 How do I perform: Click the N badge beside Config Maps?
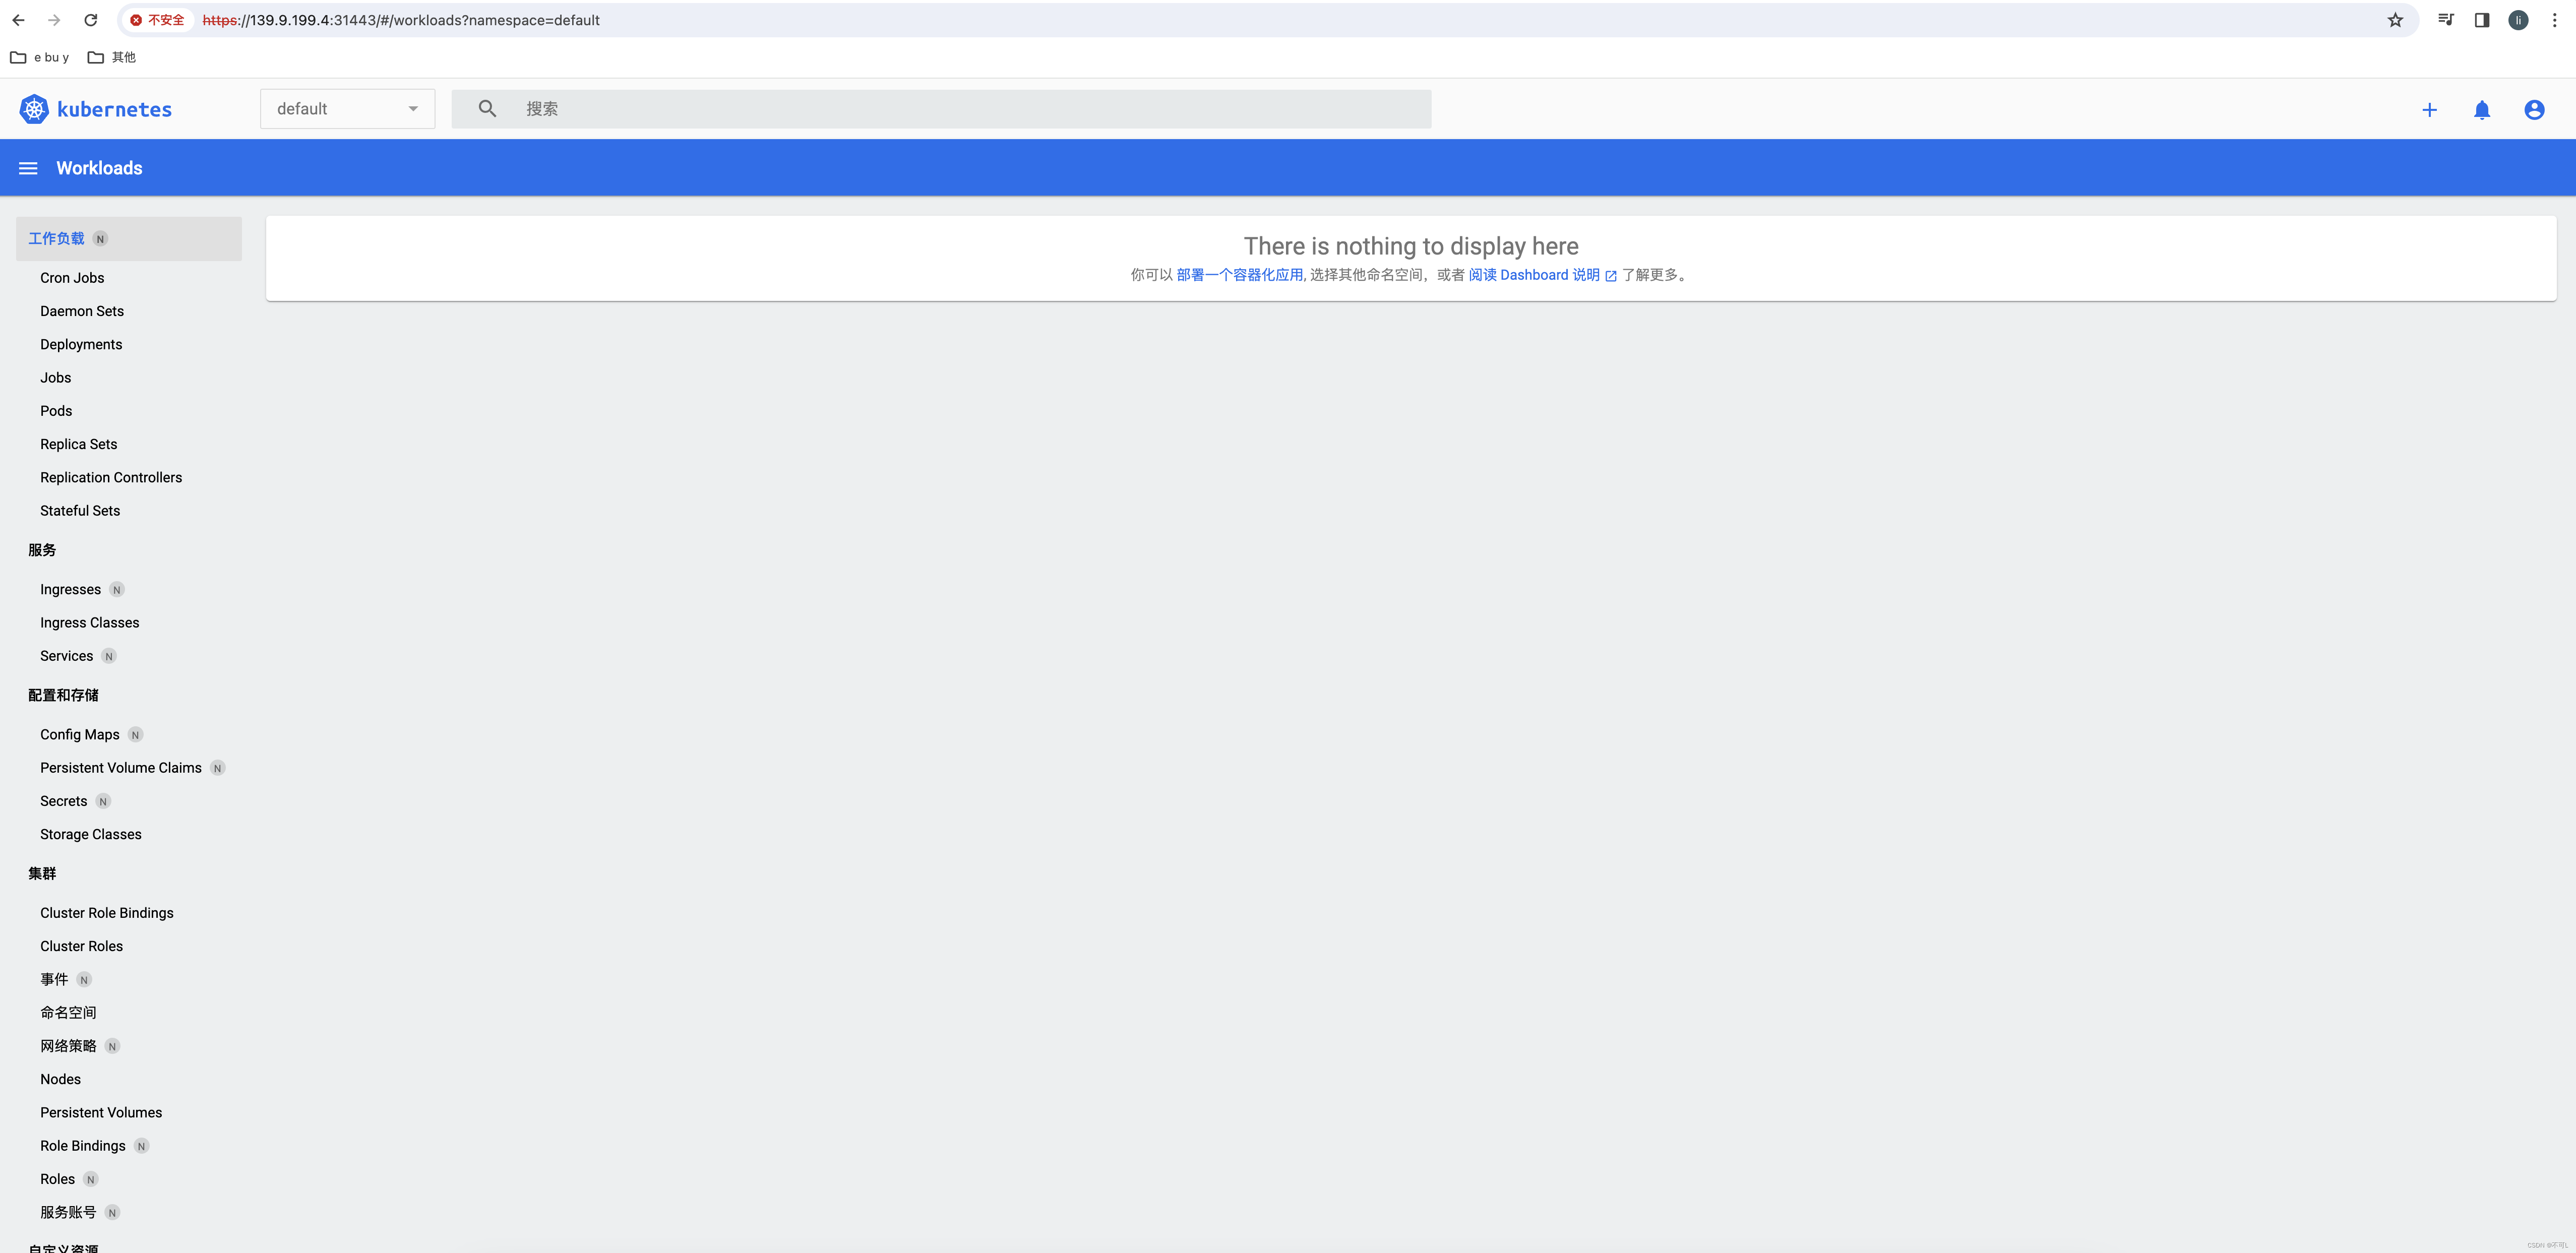[135, 735]
